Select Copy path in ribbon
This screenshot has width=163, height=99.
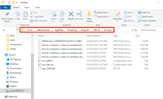(x=37, y=17)
